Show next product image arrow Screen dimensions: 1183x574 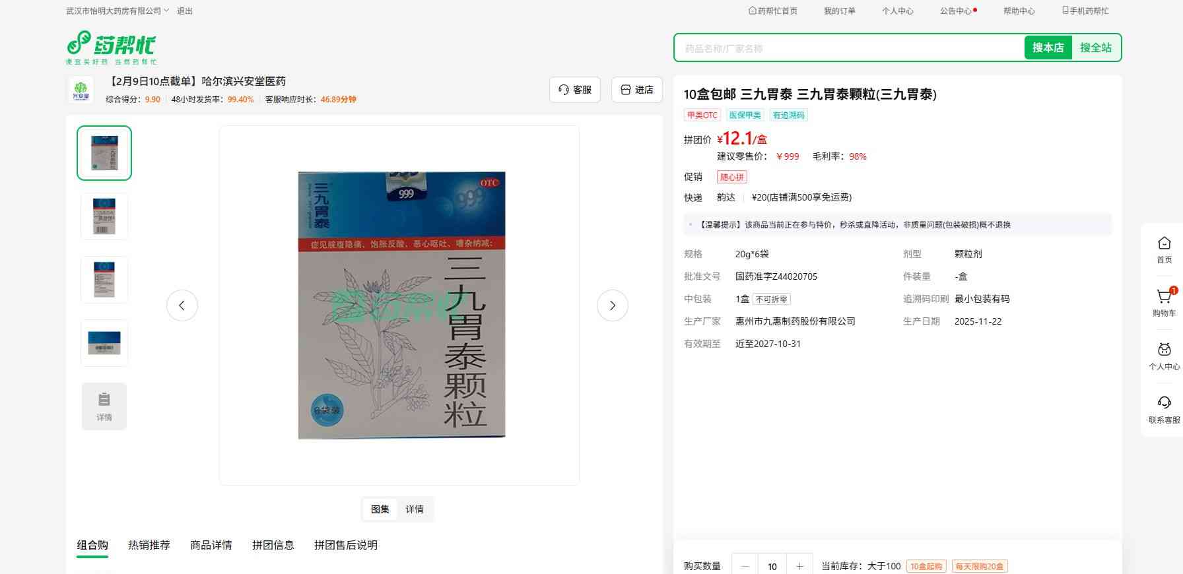612,305
